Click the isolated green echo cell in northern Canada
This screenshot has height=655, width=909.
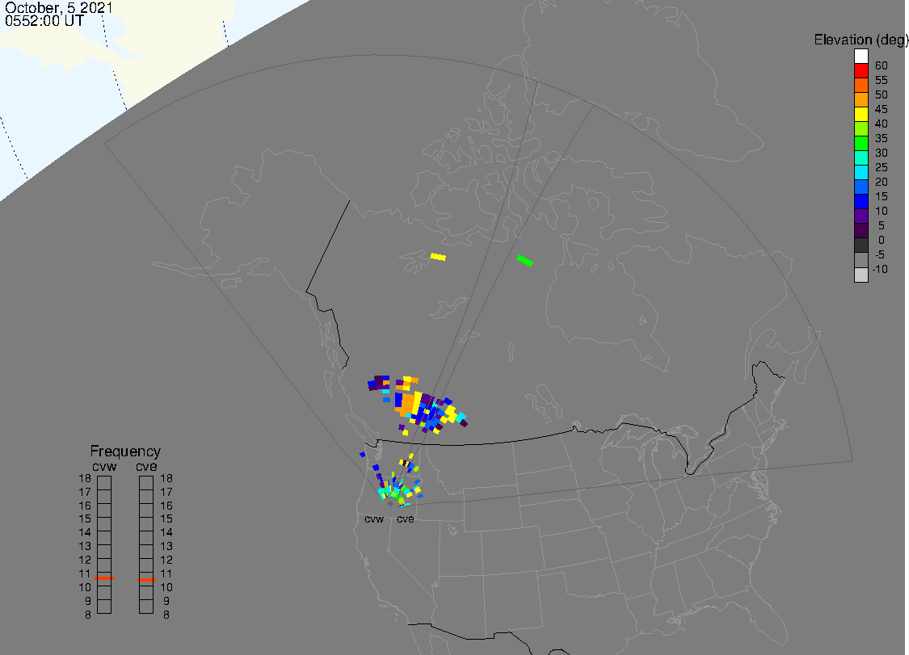pyautogui.click(x=524, y=260)
